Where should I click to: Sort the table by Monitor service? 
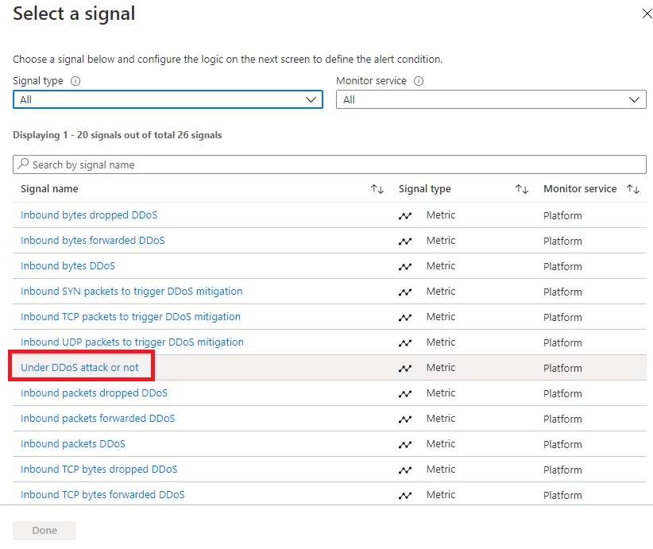pos(633,189)
